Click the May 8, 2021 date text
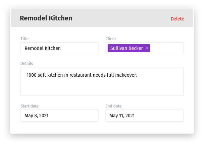 point(37,116)
